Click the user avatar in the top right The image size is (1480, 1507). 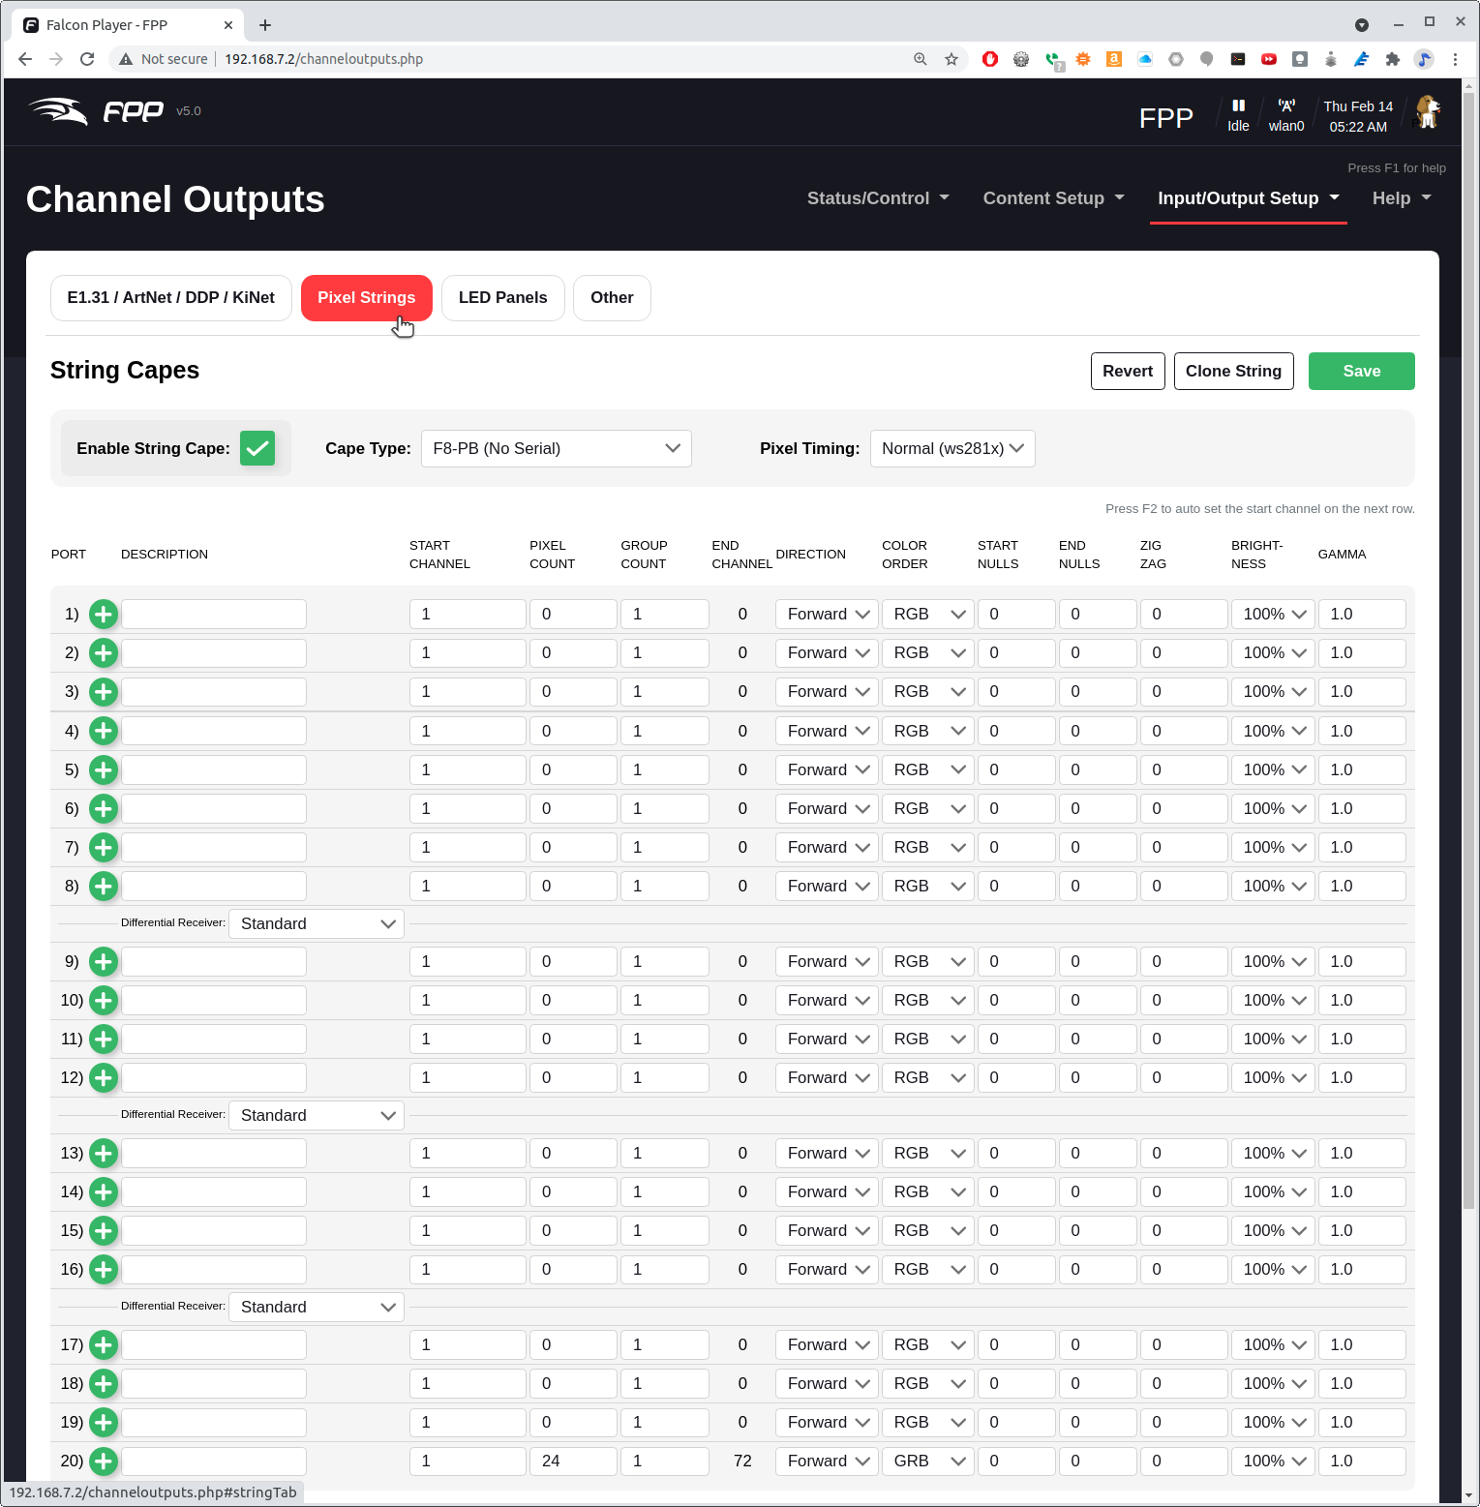point(1428,111)
